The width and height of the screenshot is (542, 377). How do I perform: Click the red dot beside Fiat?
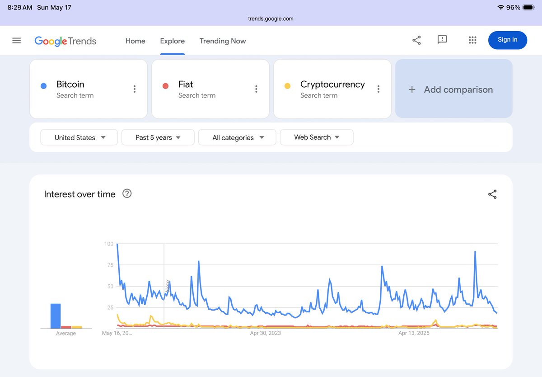165,86
